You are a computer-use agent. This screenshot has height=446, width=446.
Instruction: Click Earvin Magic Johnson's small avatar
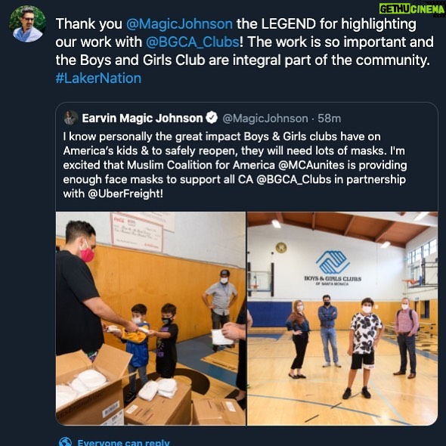point(71,118)
